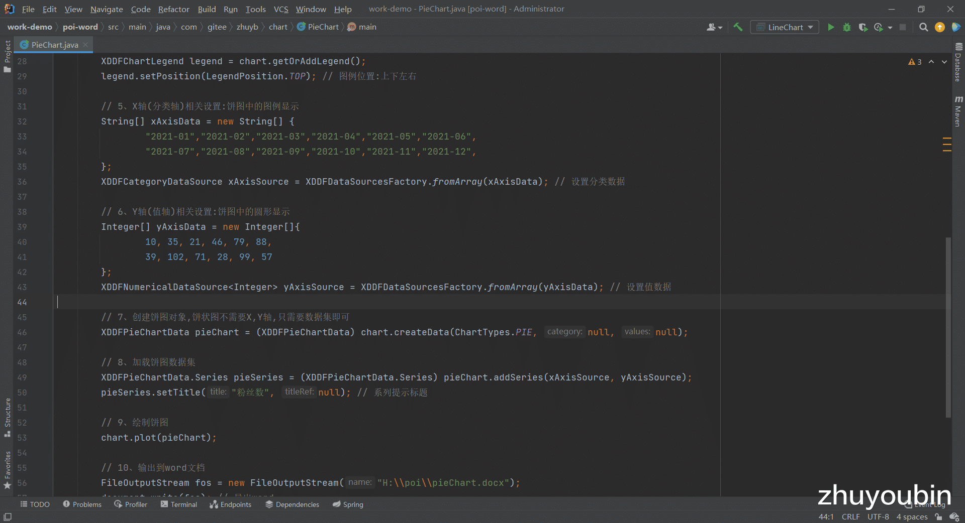This screenshot has width=965, height=523.
Task: Go to next highlighted error arrow
Action: 944,62
